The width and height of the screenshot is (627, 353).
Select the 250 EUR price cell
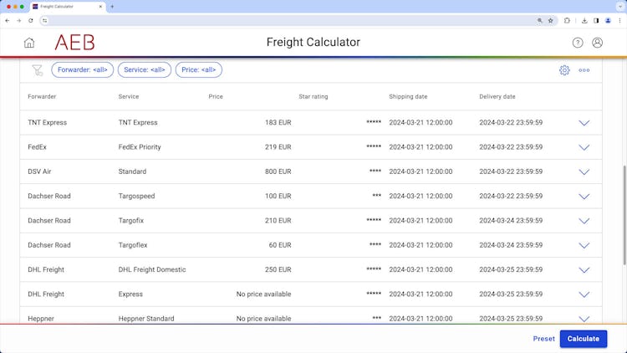(x=278, y=269)
